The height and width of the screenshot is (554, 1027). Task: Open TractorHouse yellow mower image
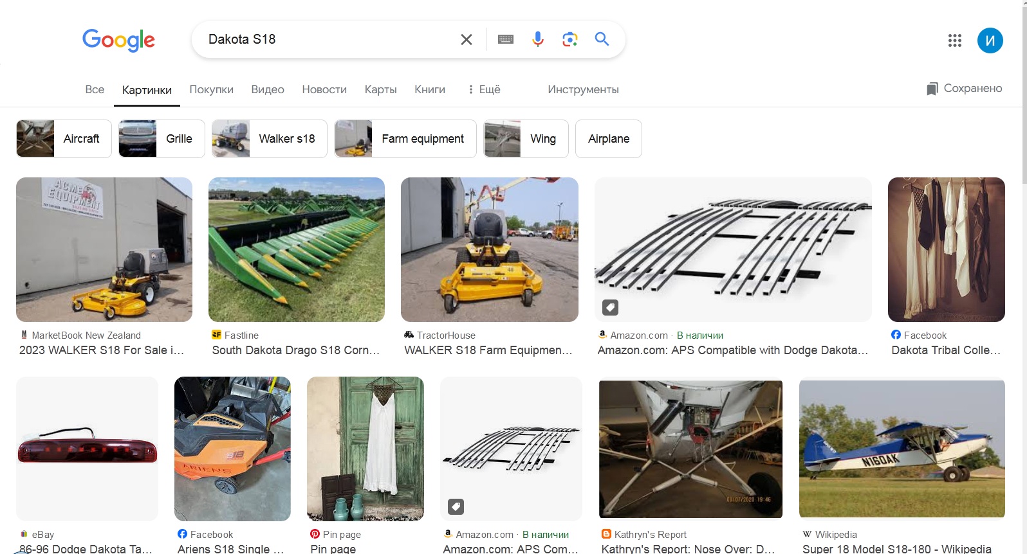pyautogui.click(x=490, y=249)
